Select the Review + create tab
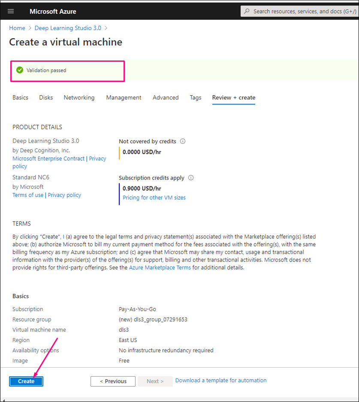 pyautogui.click(x=234, y=97)
